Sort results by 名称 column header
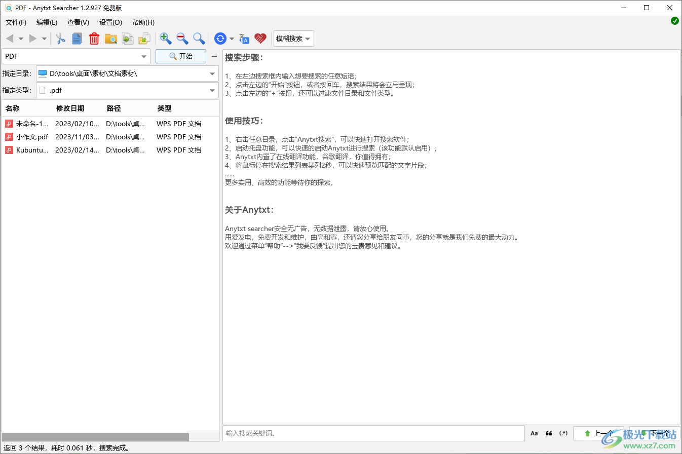The height and width of the screenshot is (454, 682). [27, 108]
